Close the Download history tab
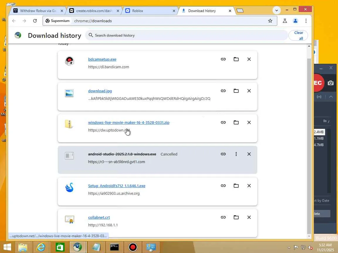This screenshot has height=253, width=338. click(x=230, y=11)
